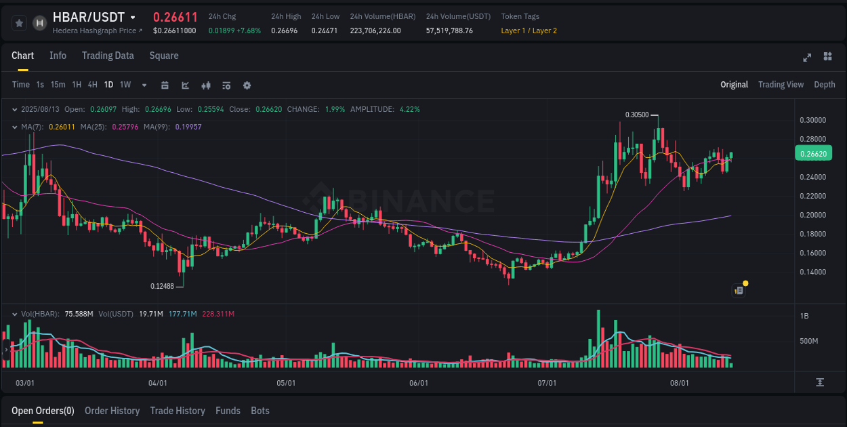Open the candlestick chart type icon

tap(205, 85)
